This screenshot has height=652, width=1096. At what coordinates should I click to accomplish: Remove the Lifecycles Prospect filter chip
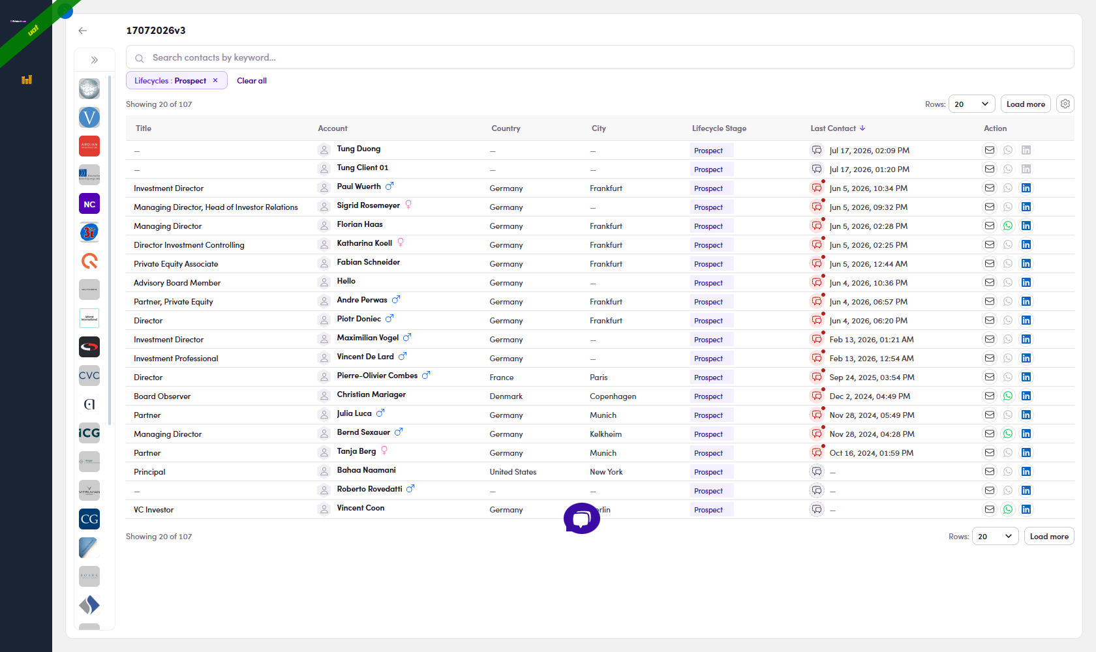pyautogui.click(x=215, y=80)
